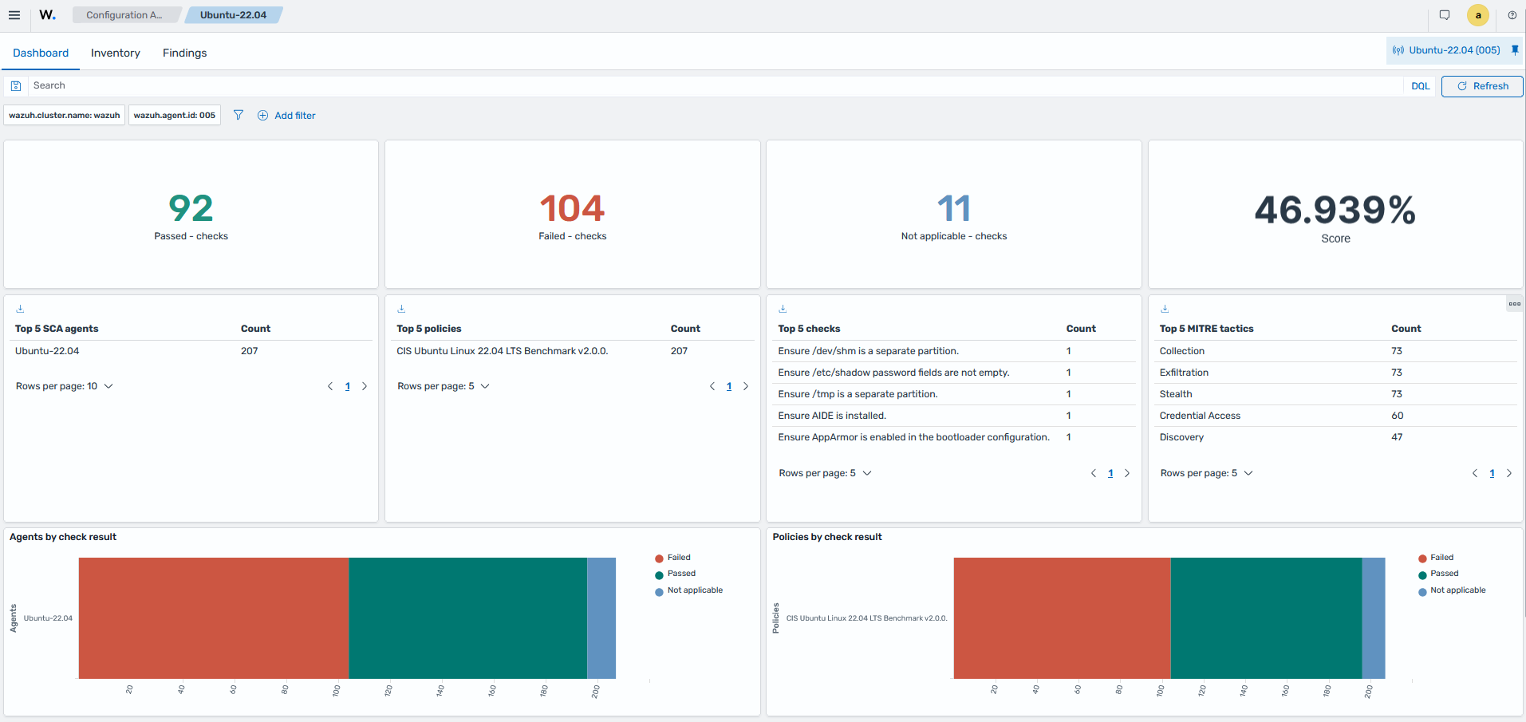
Task: Open the help icon in top bar
Action: [x=1512, y=15]
